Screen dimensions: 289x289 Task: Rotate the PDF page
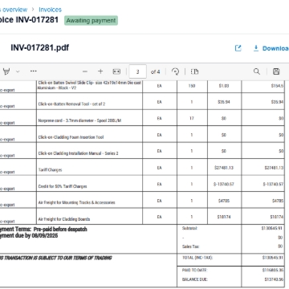pos(175,71)
